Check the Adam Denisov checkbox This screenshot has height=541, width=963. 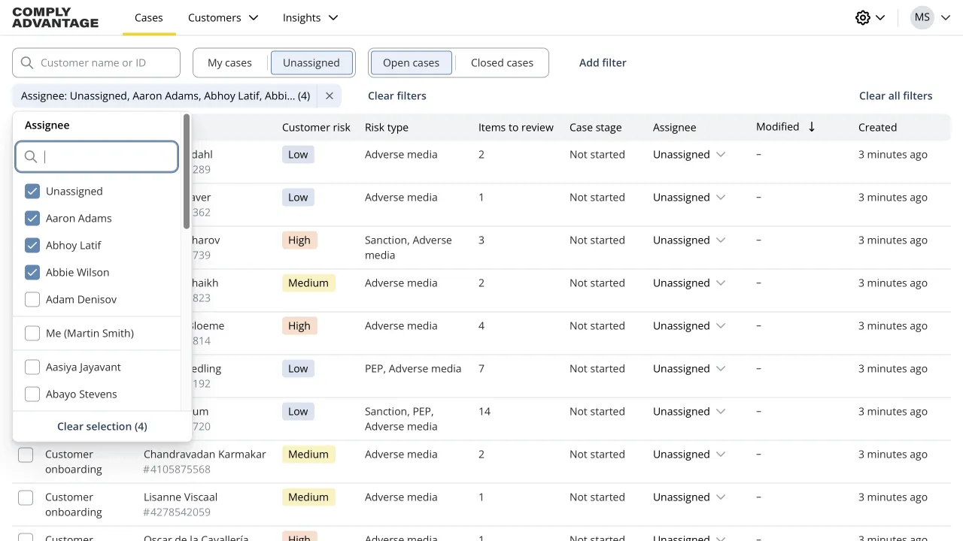[32, 299]
